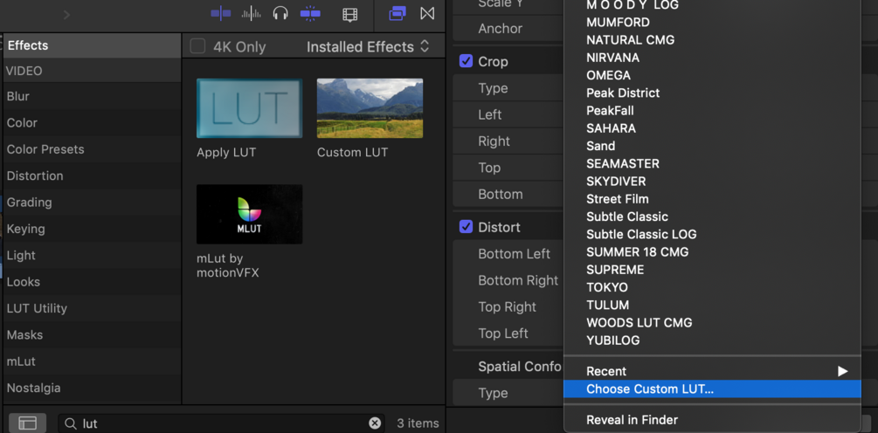Open the Transitions browser bowtie icon
This screenshot has width=878, height=433.
(427, 13)
